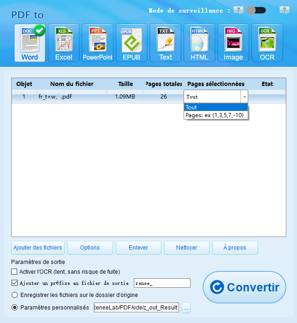Pick the PowerPoint conversion icon
The image size is (297, 323).
coord(98,43)
